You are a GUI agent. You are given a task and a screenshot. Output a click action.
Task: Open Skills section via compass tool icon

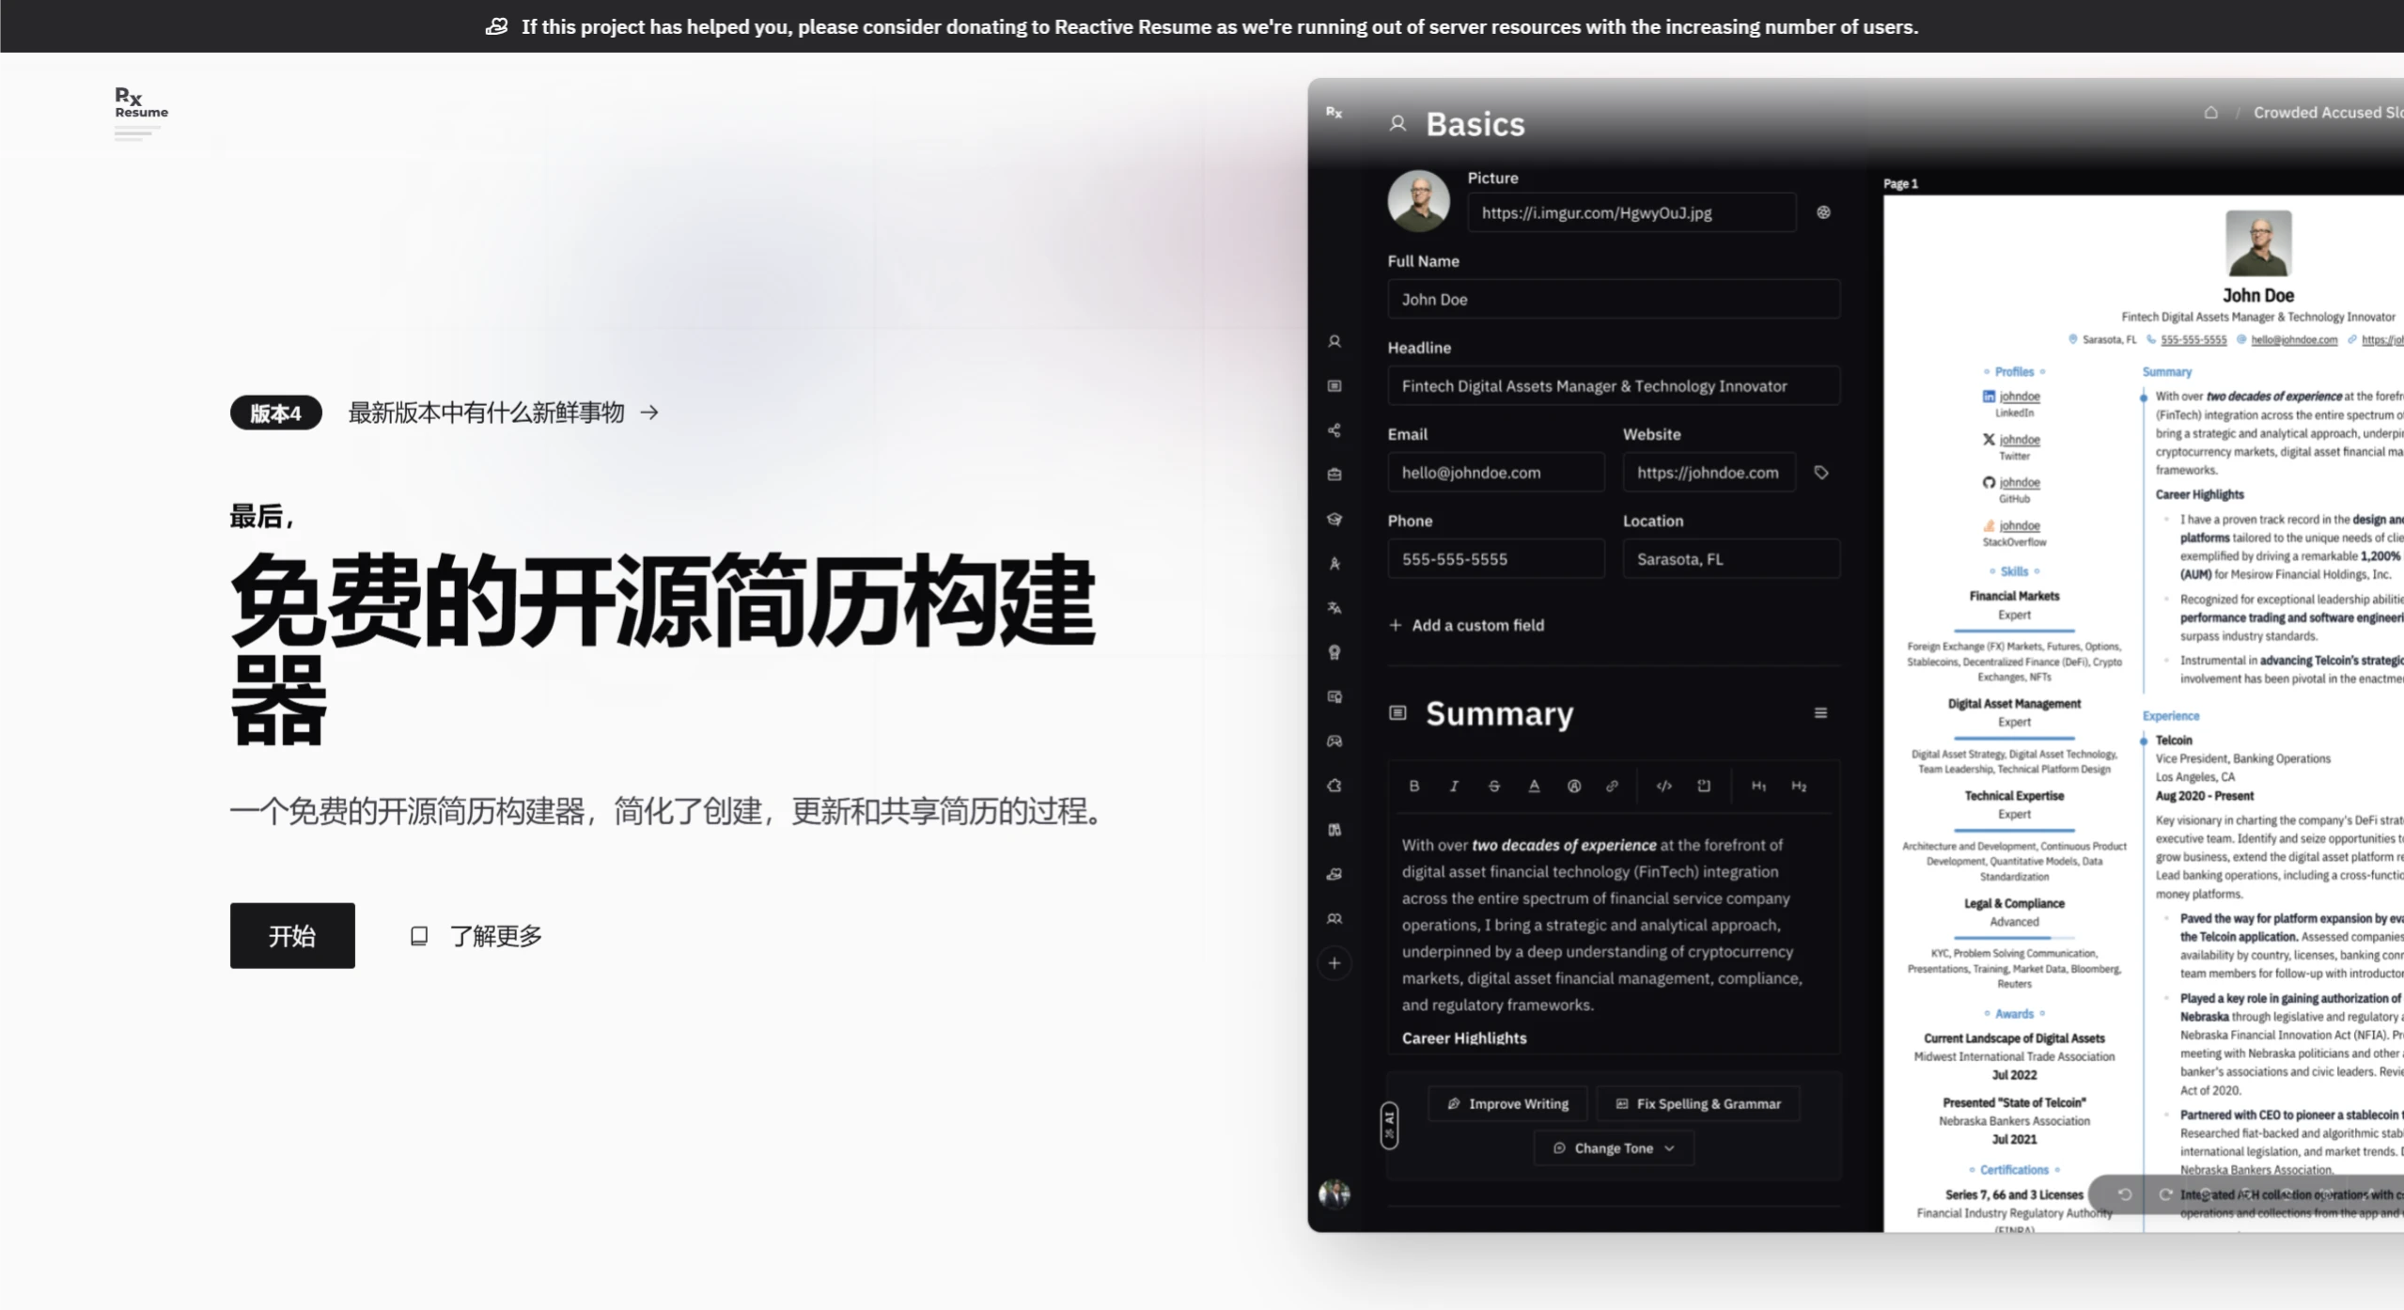[x=1334, y=564]
